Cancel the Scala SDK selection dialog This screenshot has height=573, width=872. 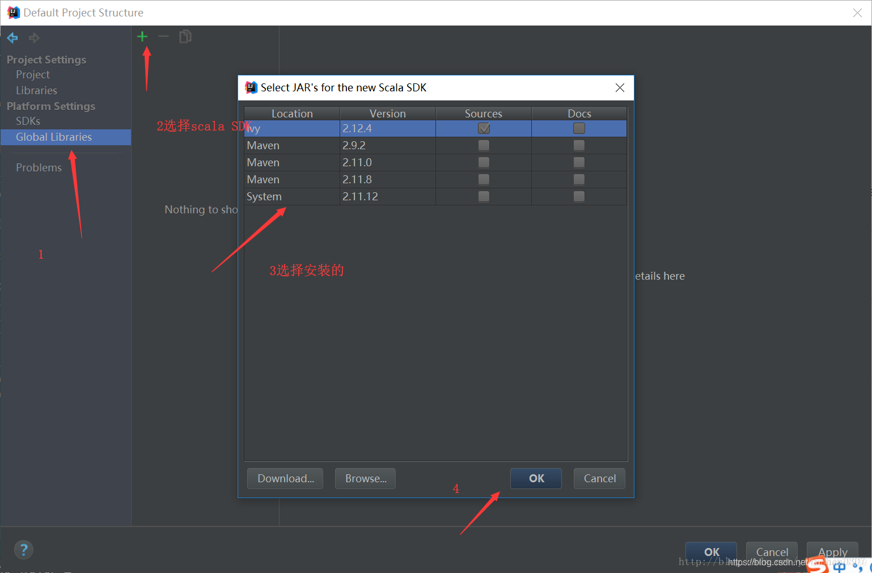599,478
